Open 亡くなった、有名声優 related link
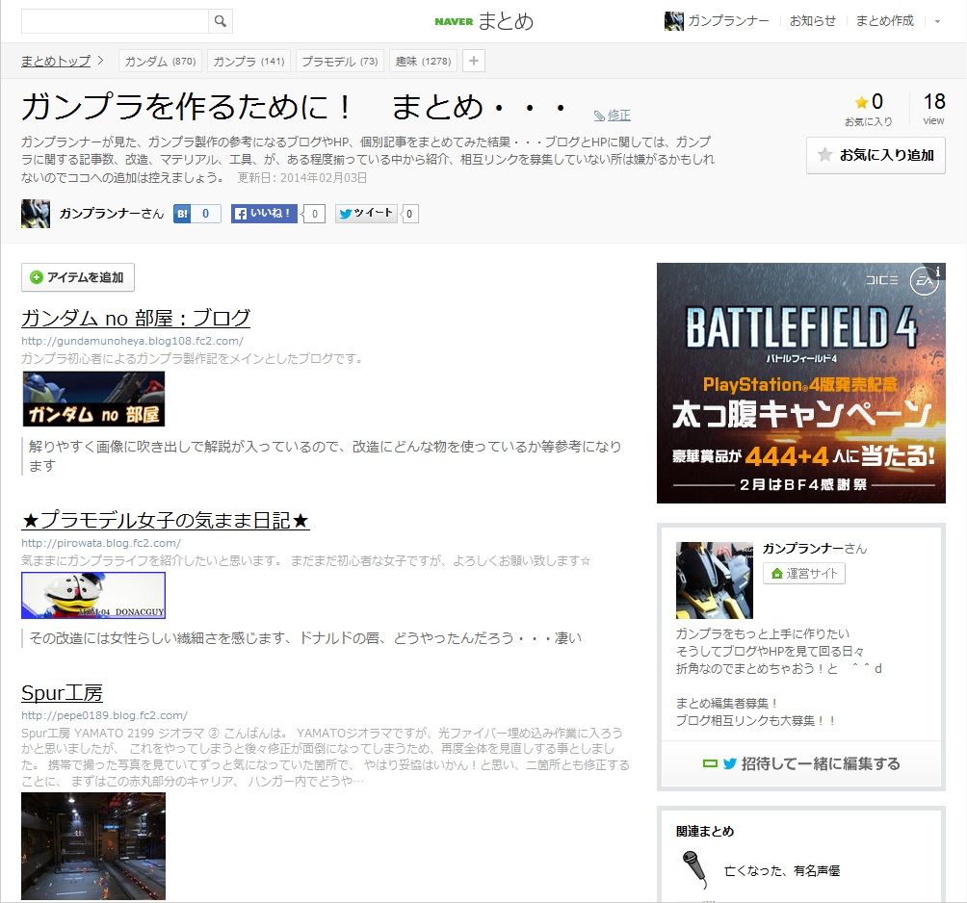Screen dimensions: 967x903 782,870
